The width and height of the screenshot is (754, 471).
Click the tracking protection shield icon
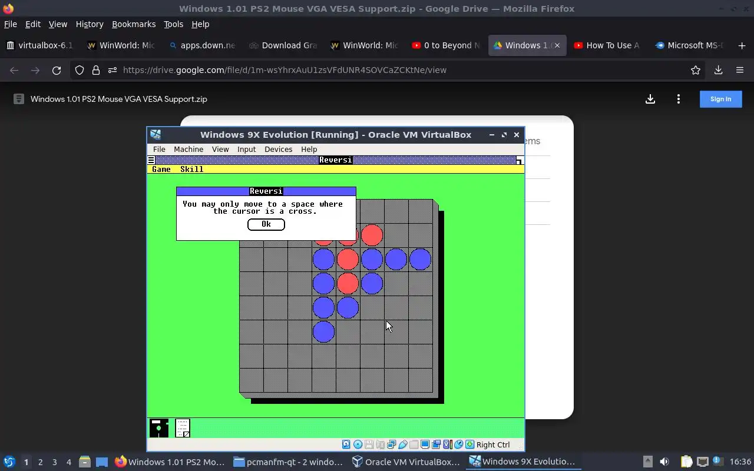[80, 70]
